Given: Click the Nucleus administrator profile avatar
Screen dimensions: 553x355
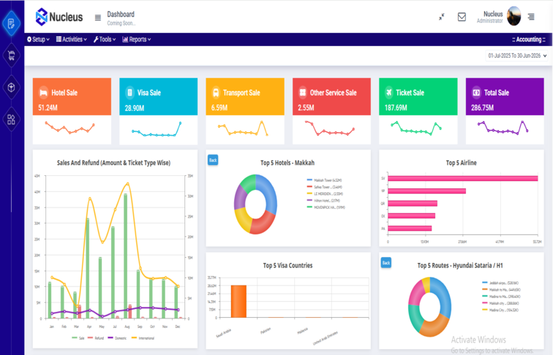Looking at the screenshot, I should coord(513,16).
